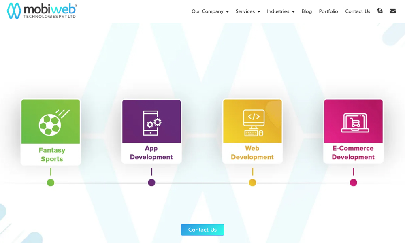Select the purple App Development phone icon
This screenshot has height=243, width=405.
point(151,122)
